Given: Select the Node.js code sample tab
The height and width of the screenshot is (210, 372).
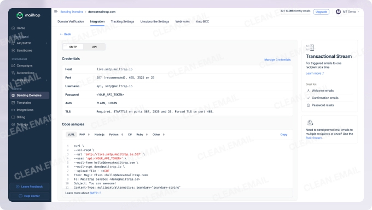Looking at the screenshot, I should pos(100,135).
